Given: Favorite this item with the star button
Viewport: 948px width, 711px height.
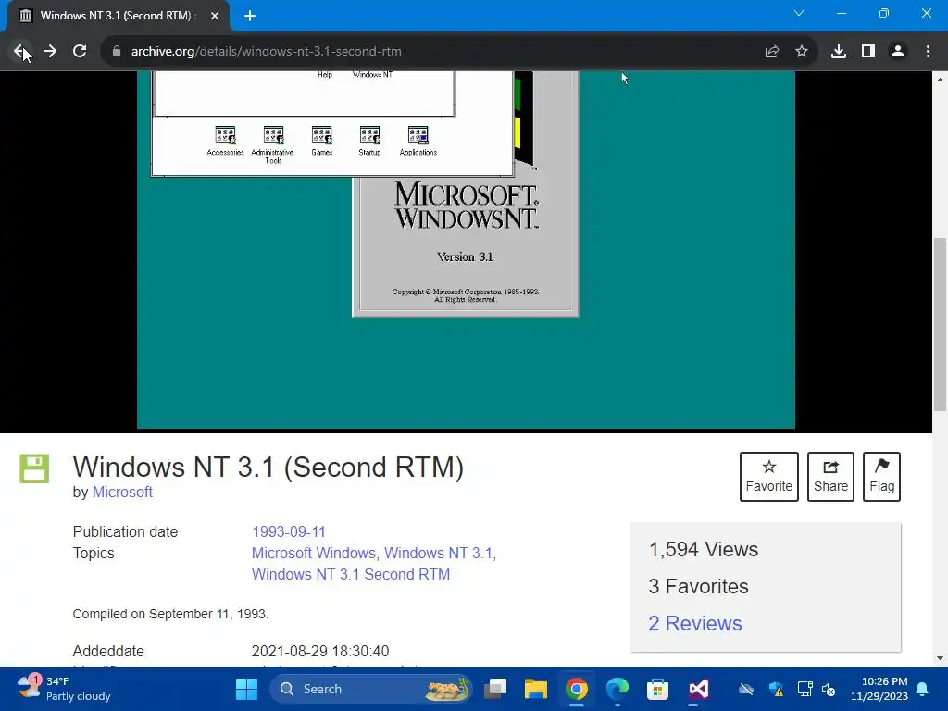Looking at the screenshot, I should 769,477.
